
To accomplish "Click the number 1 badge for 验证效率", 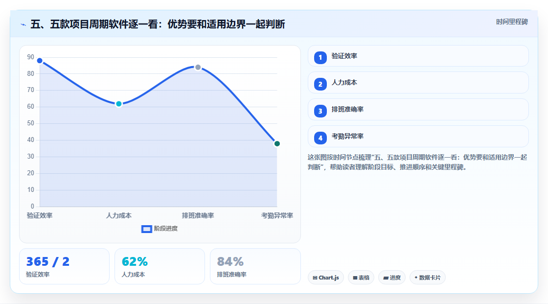I will [320, 57].
